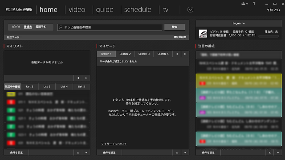Select the List 5 tab
This screenshot has width=285, height=160.
(x=81, y=86)
